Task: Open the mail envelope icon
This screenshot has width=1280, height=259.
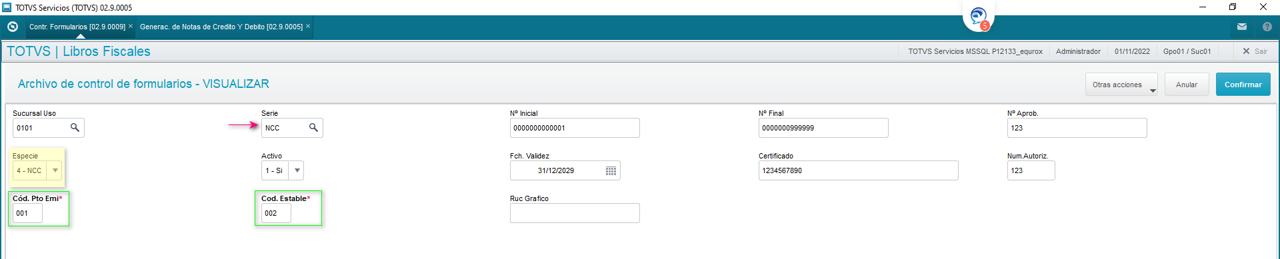Action: click(1242, 27)
